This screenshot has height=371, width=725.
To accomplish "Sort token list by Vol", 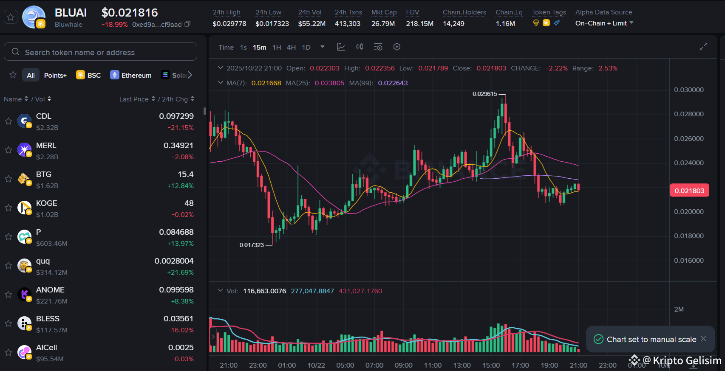I will pyautogui.click(x=43, y=99).
